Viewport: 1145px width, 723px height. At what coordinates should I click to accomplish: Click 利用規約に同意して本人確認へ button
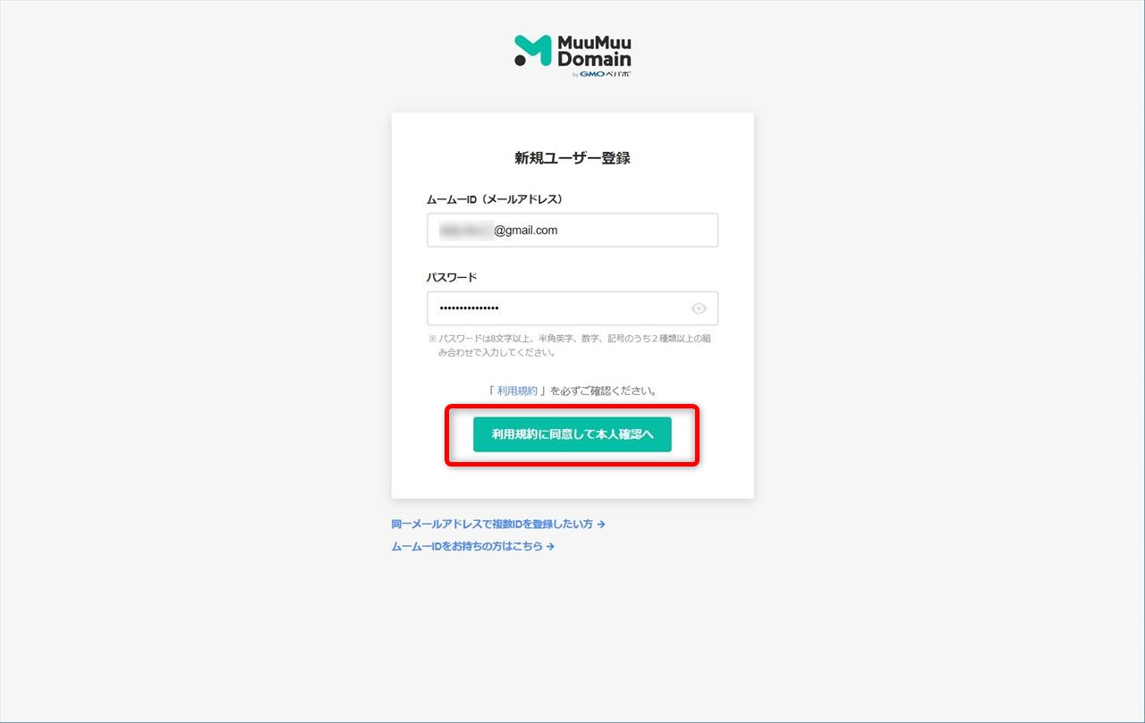tap(572, 434)
